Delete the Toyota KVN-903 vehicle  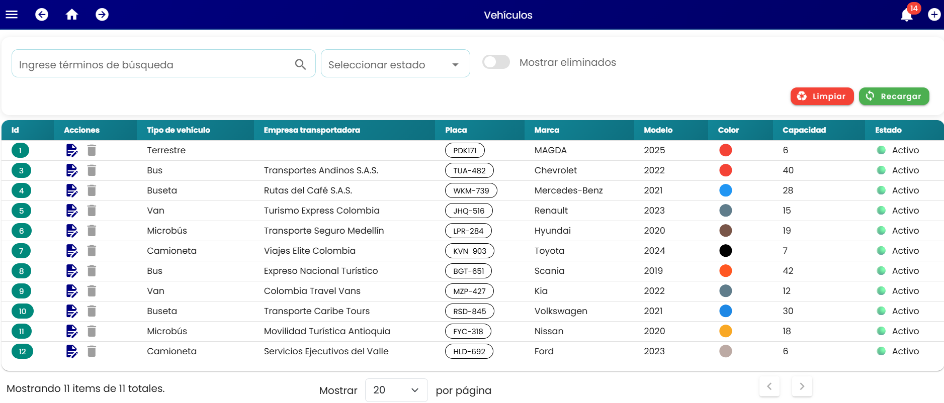click(x=92, y=251)
